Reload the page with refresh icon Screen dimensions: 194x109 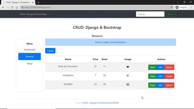click(12, 7)
